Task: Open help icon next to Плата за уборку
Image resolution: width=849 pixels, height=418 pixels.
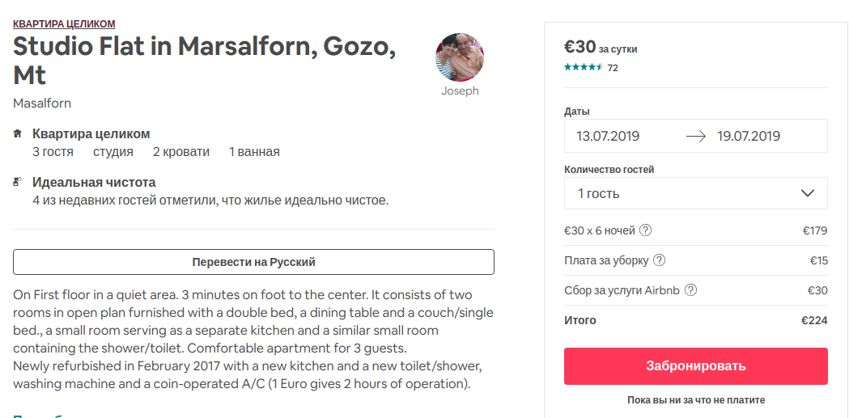Action: (x=660, y=260)
